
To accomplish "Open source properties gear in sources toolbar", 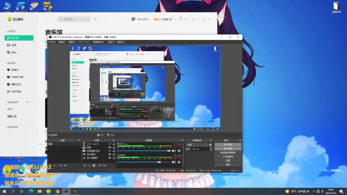I will tap(94, 166).
